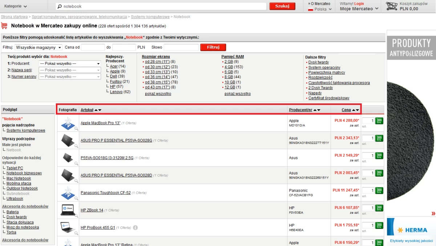Click the Cena od price input field
436x246 pixels.
93,48
